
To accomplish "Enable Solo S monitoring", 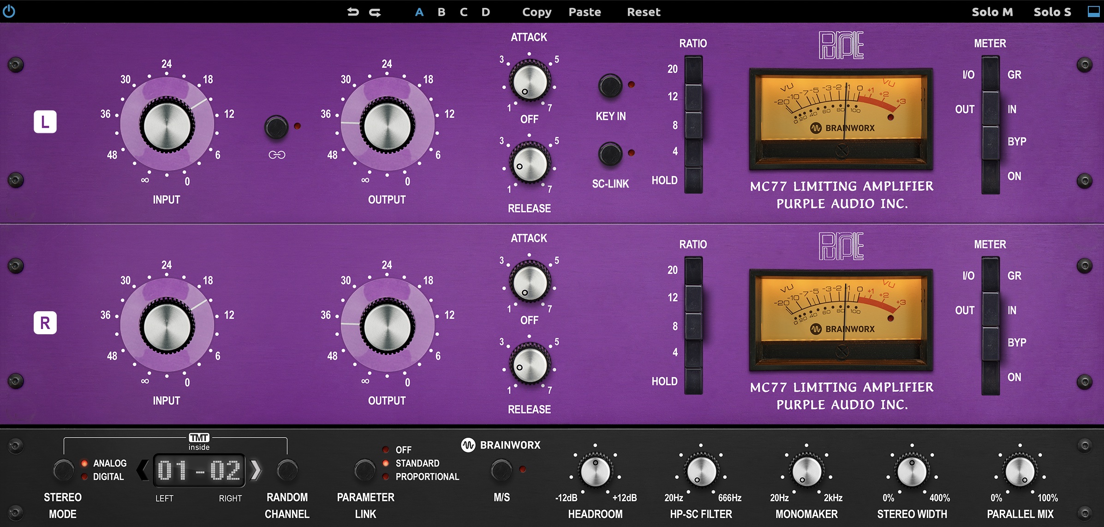I will [1052, 12].
